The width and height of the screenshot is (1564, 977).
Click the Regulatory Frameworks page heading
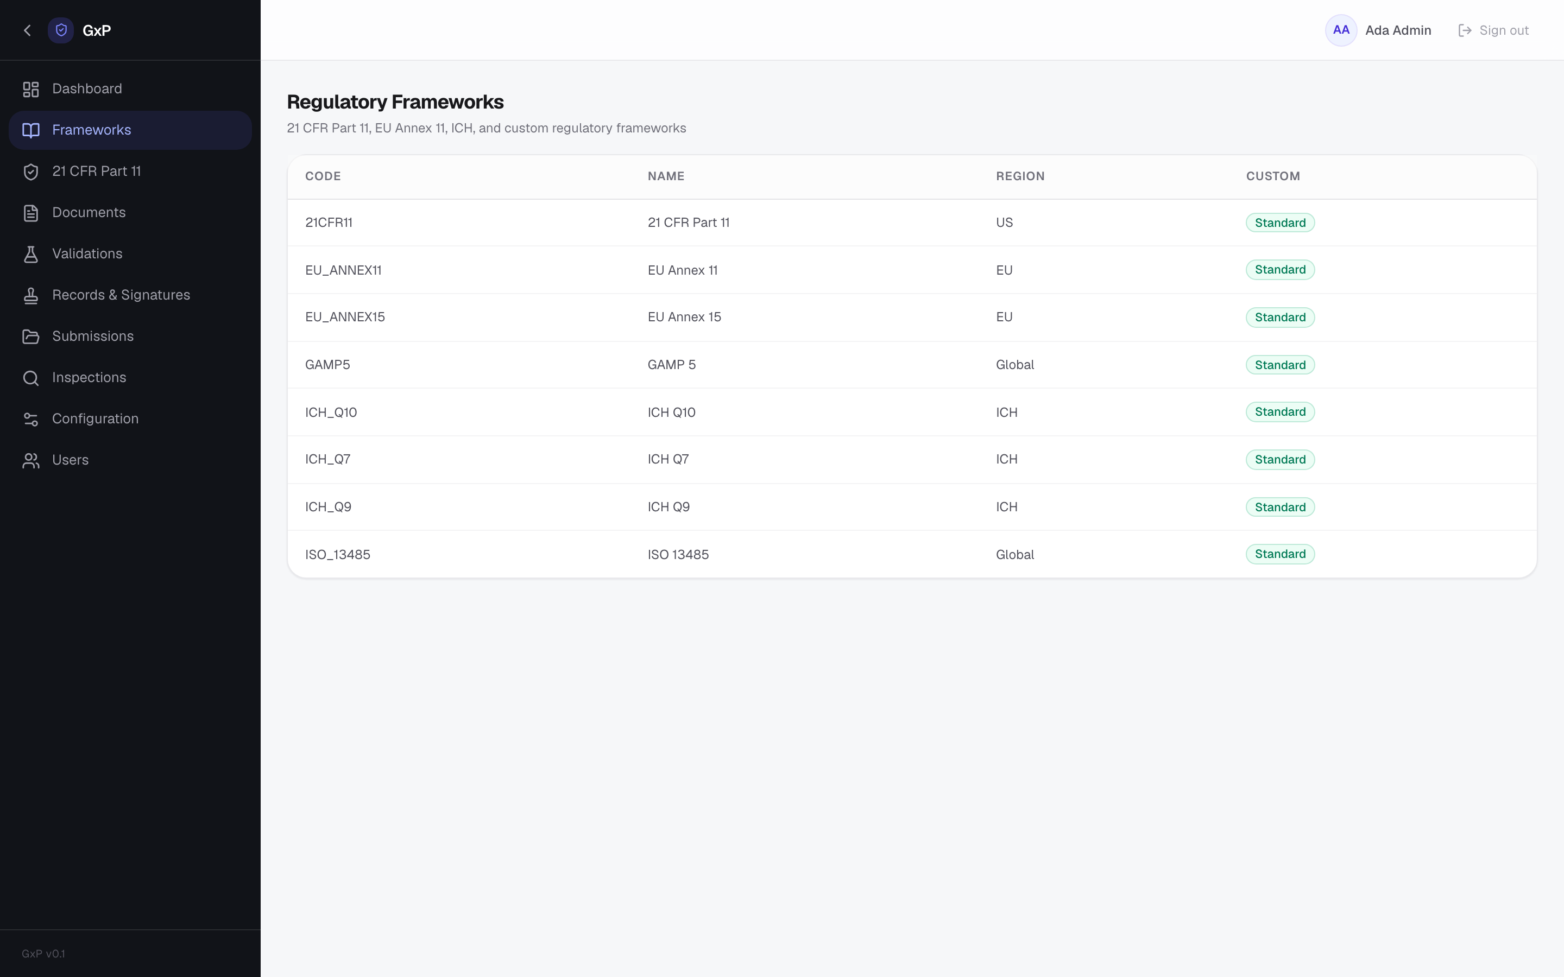pos(395,102)
